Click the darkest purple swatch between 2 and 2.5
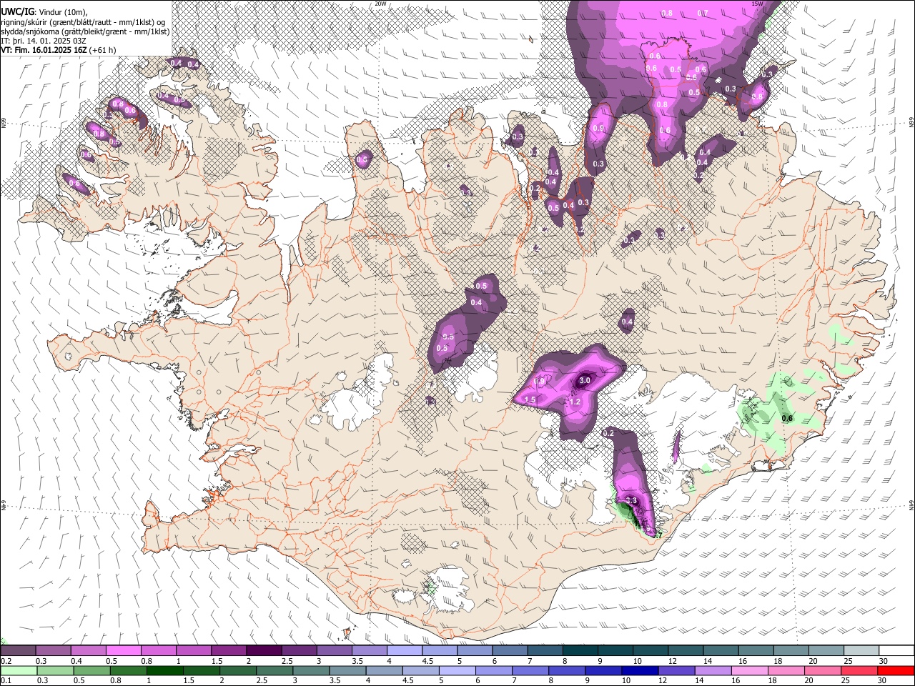 point(263,651)
